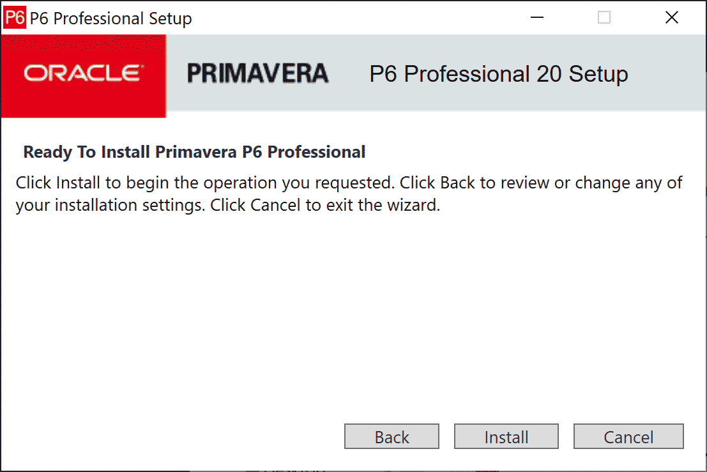This screenshot has height=472, width=707.
Task: Click the word "Back" in the instruction paragraph
Action: pyautogui.click(x=457, y=183)
